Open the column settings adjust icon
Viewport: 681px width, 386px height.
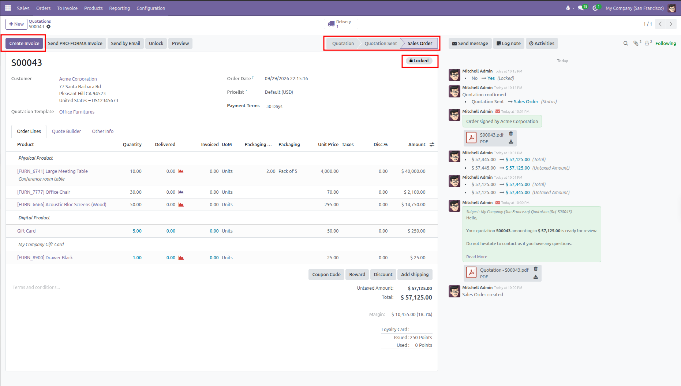pos(432,145)
